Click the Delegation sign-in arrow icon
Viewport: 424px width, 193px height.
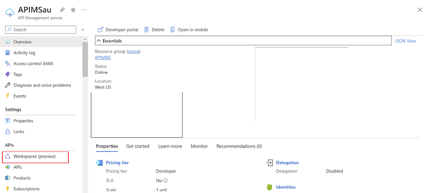pyautogui.click(x=270, y=162)
